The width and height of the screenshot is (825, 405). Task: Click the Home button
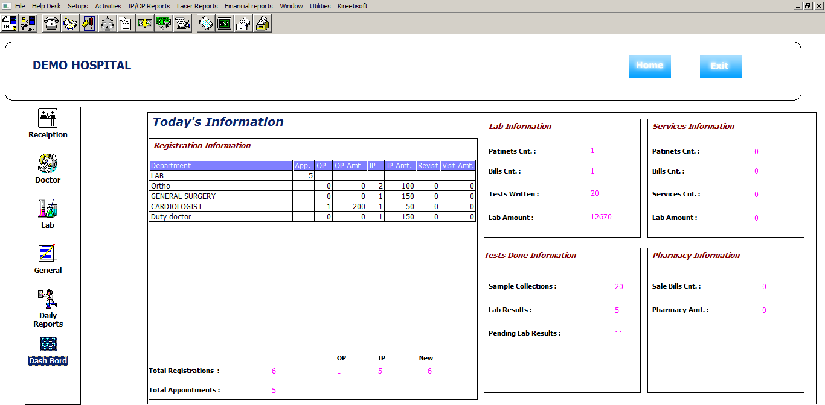point(650,66)
